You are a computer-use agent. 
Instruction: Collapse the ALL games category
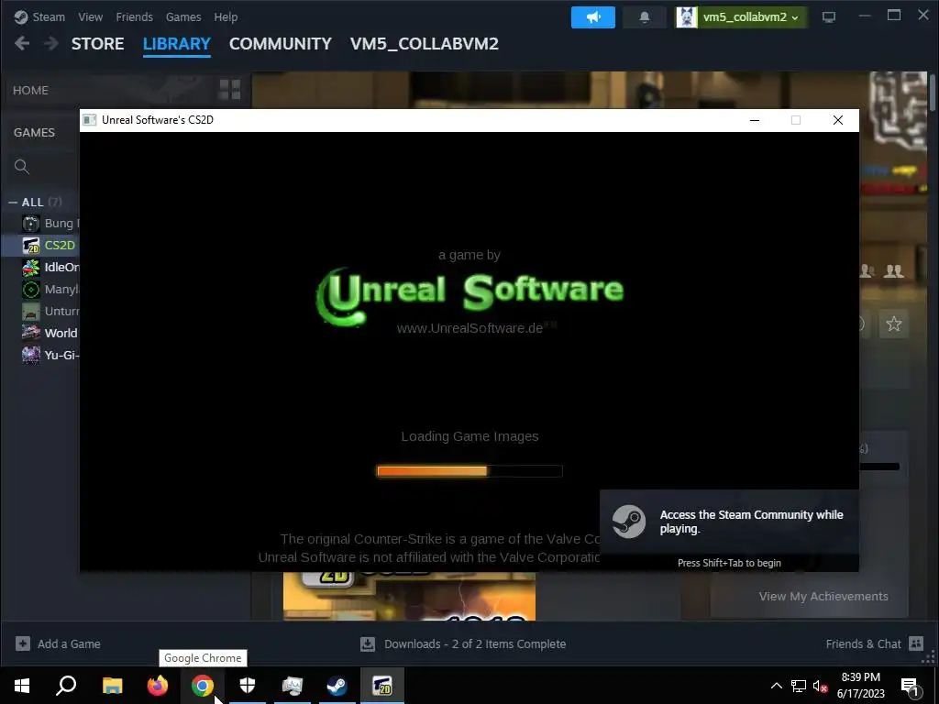click(13, 203)
